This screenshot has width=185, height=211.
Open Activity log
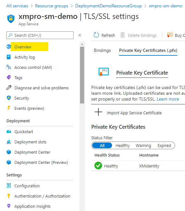[x=25, y=57]
